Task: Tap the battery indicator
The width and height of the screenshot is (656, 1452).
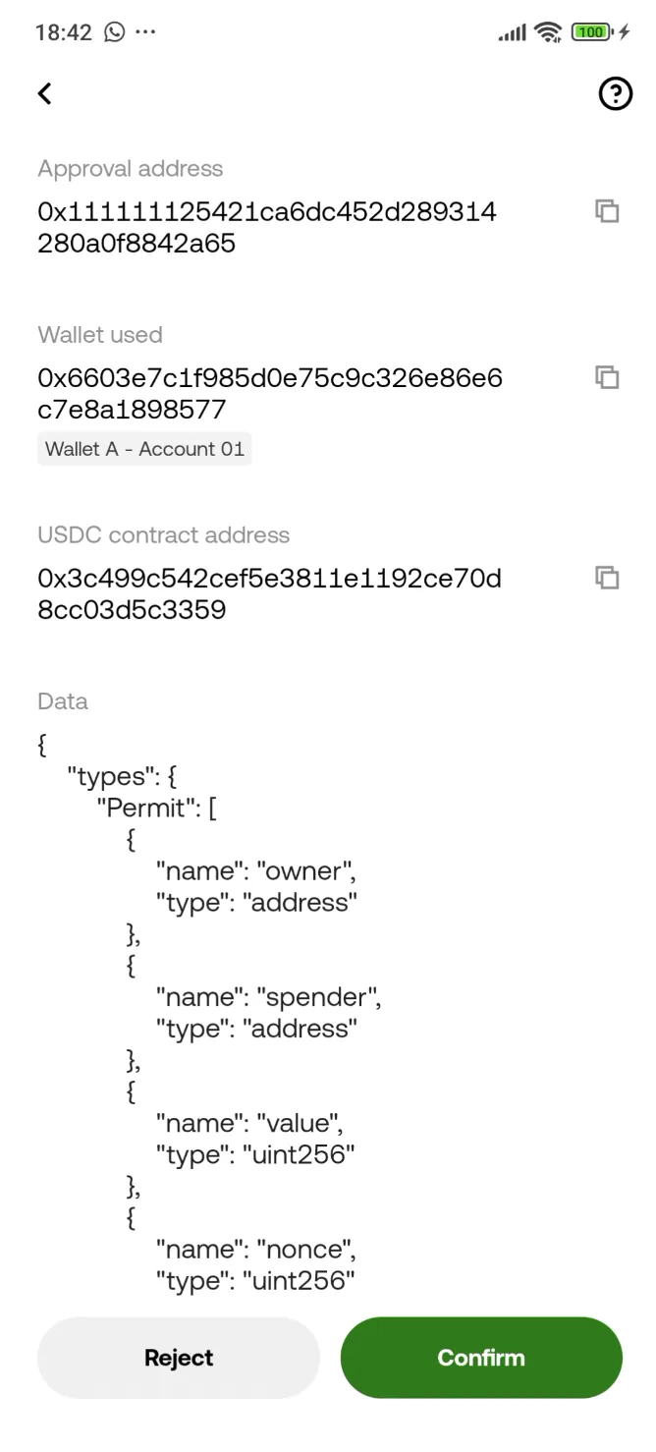Action: click(x=589, y=31)
